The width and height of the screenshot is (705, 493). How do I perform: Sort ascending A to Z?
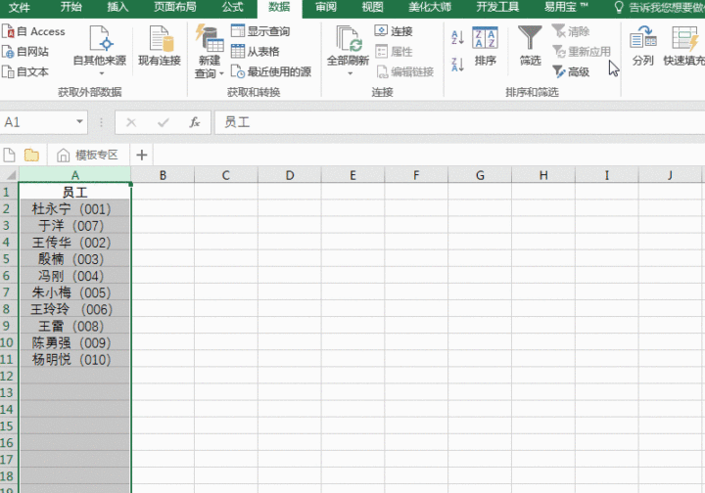(457, 37)
